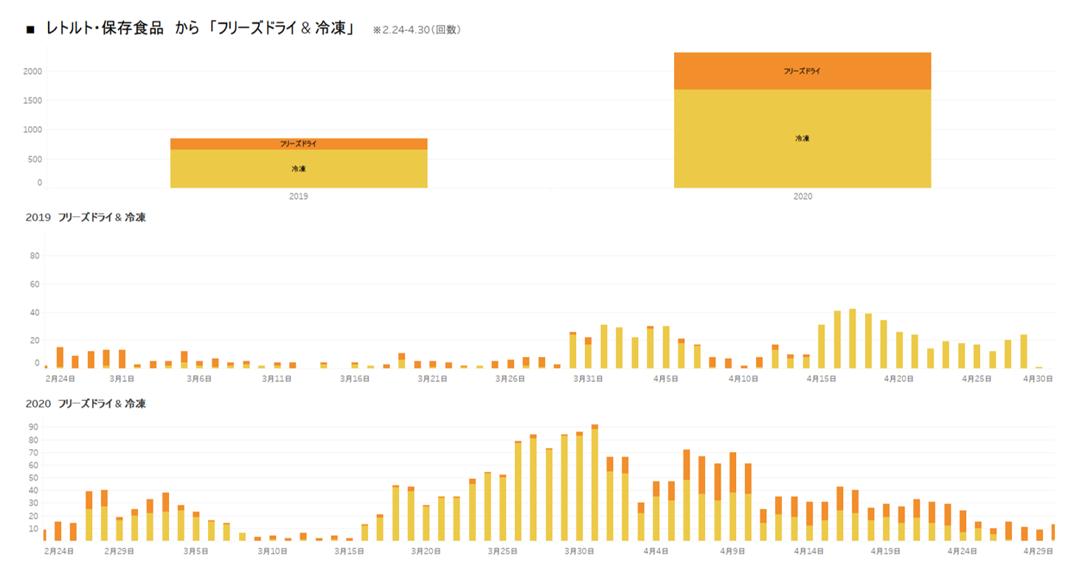This screenshot has height=575, width=1079.
Task: Click the 4月9日 date label
Action: tap(732, 551)
